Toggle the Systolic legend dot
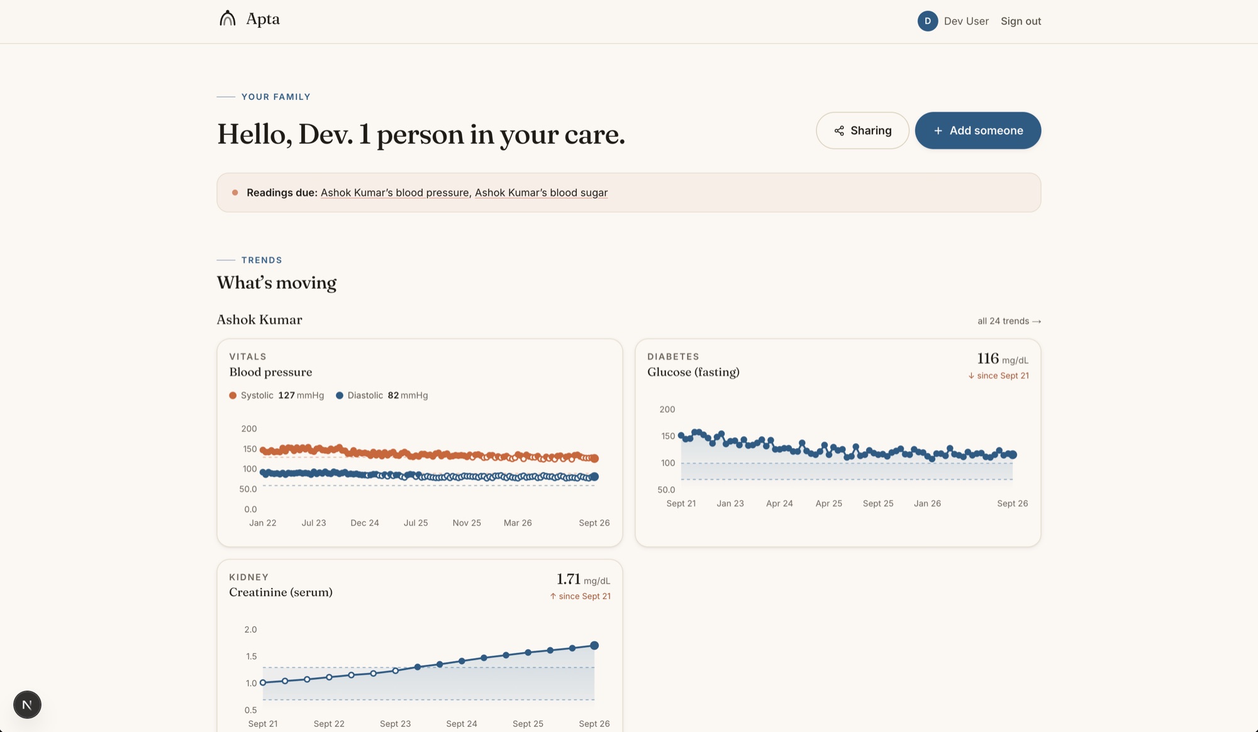1258x732 pixels. click(x=233, y=395)
